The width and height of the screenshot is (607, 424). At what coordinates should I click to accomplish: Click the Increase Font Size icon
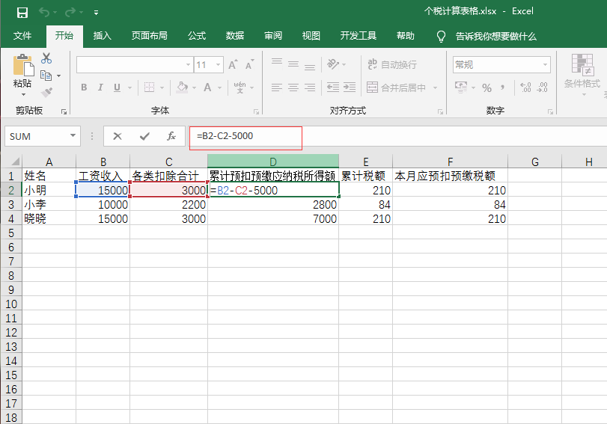[x=233, y=64]
